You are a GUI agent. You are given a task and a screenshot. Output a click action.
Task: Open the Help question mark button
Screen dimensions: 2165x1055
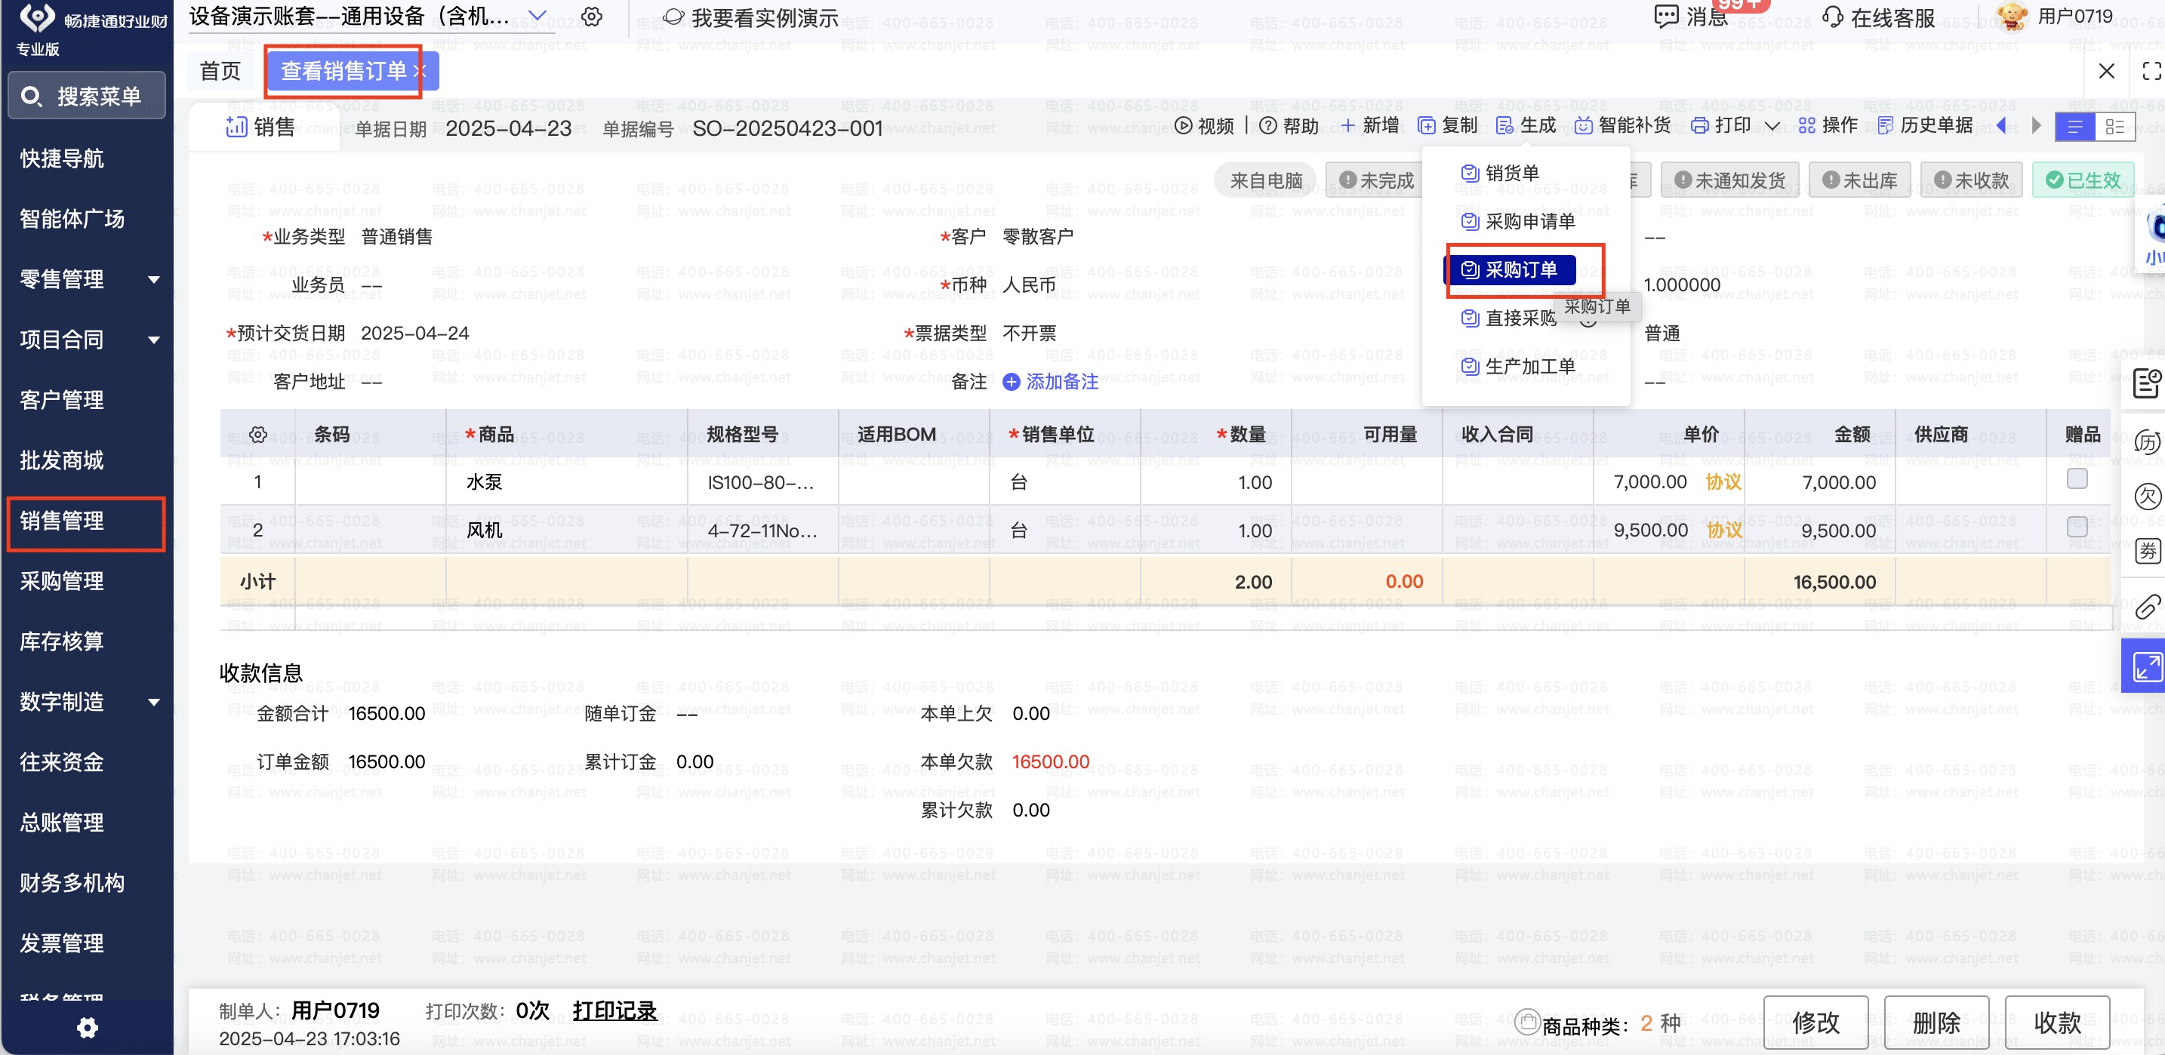pos(1268,126)
